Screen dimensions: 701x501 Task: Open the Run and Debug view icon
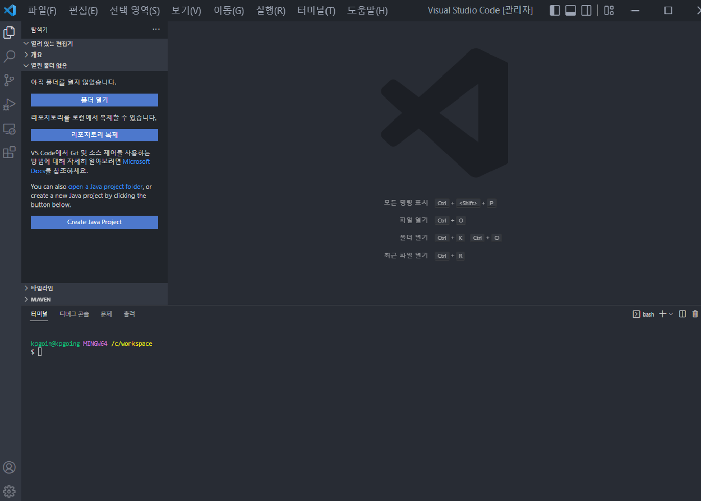[x=9, y=104]
